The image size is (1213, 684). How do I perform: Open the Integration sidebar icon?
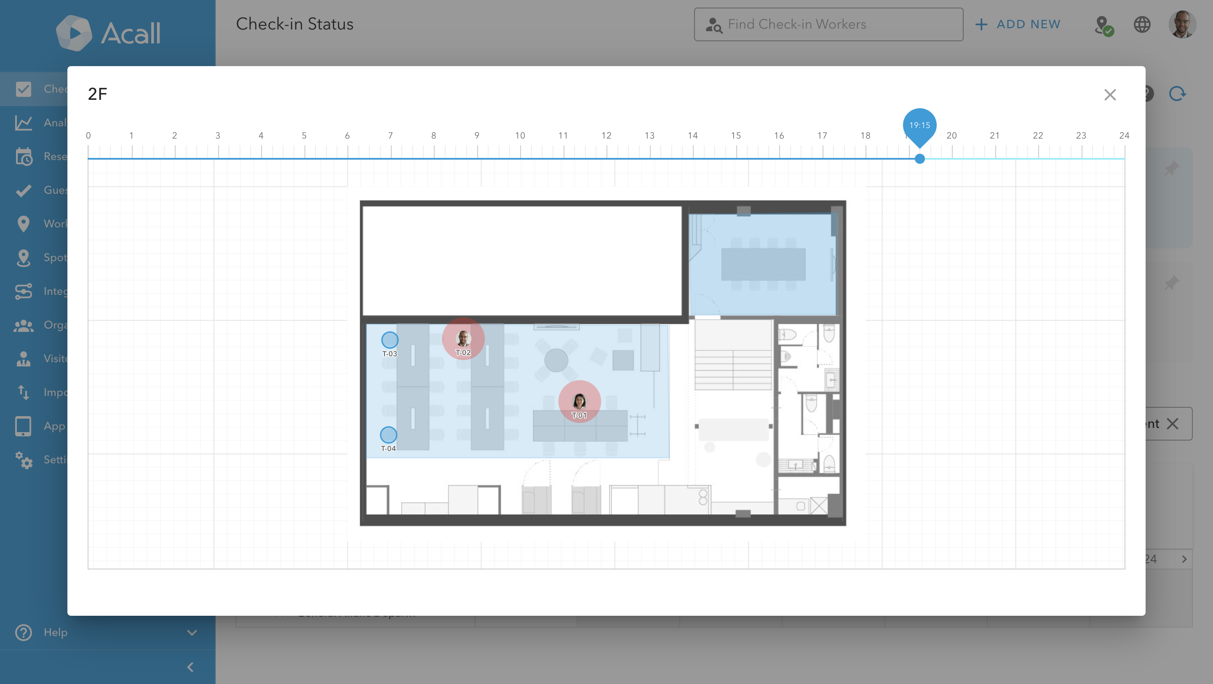tap(24, 291)
